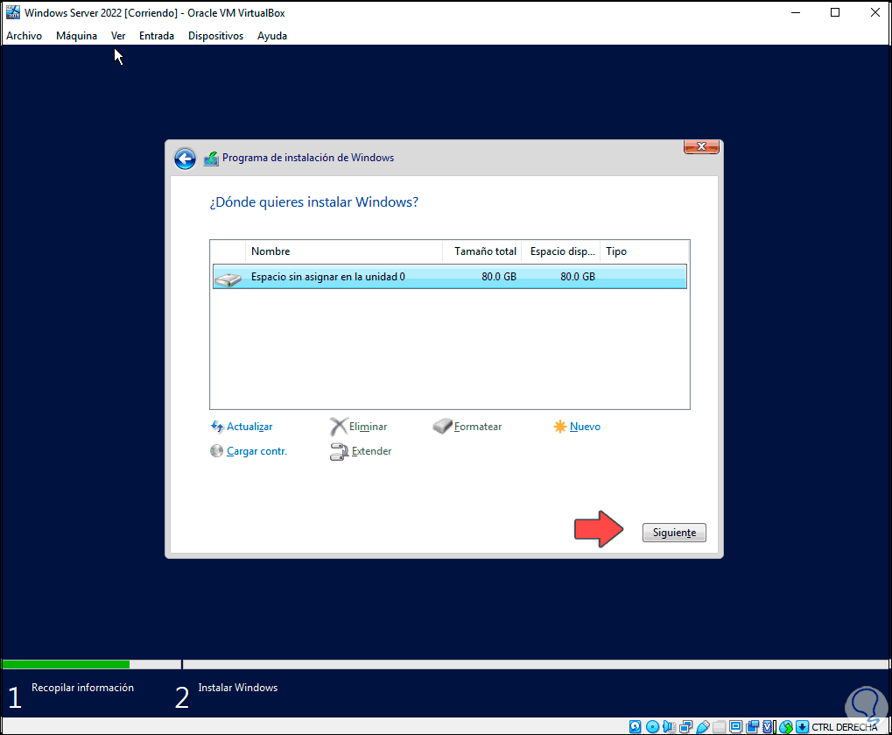
Task: Click the USB devices status icon
Action: pos(703,726)
